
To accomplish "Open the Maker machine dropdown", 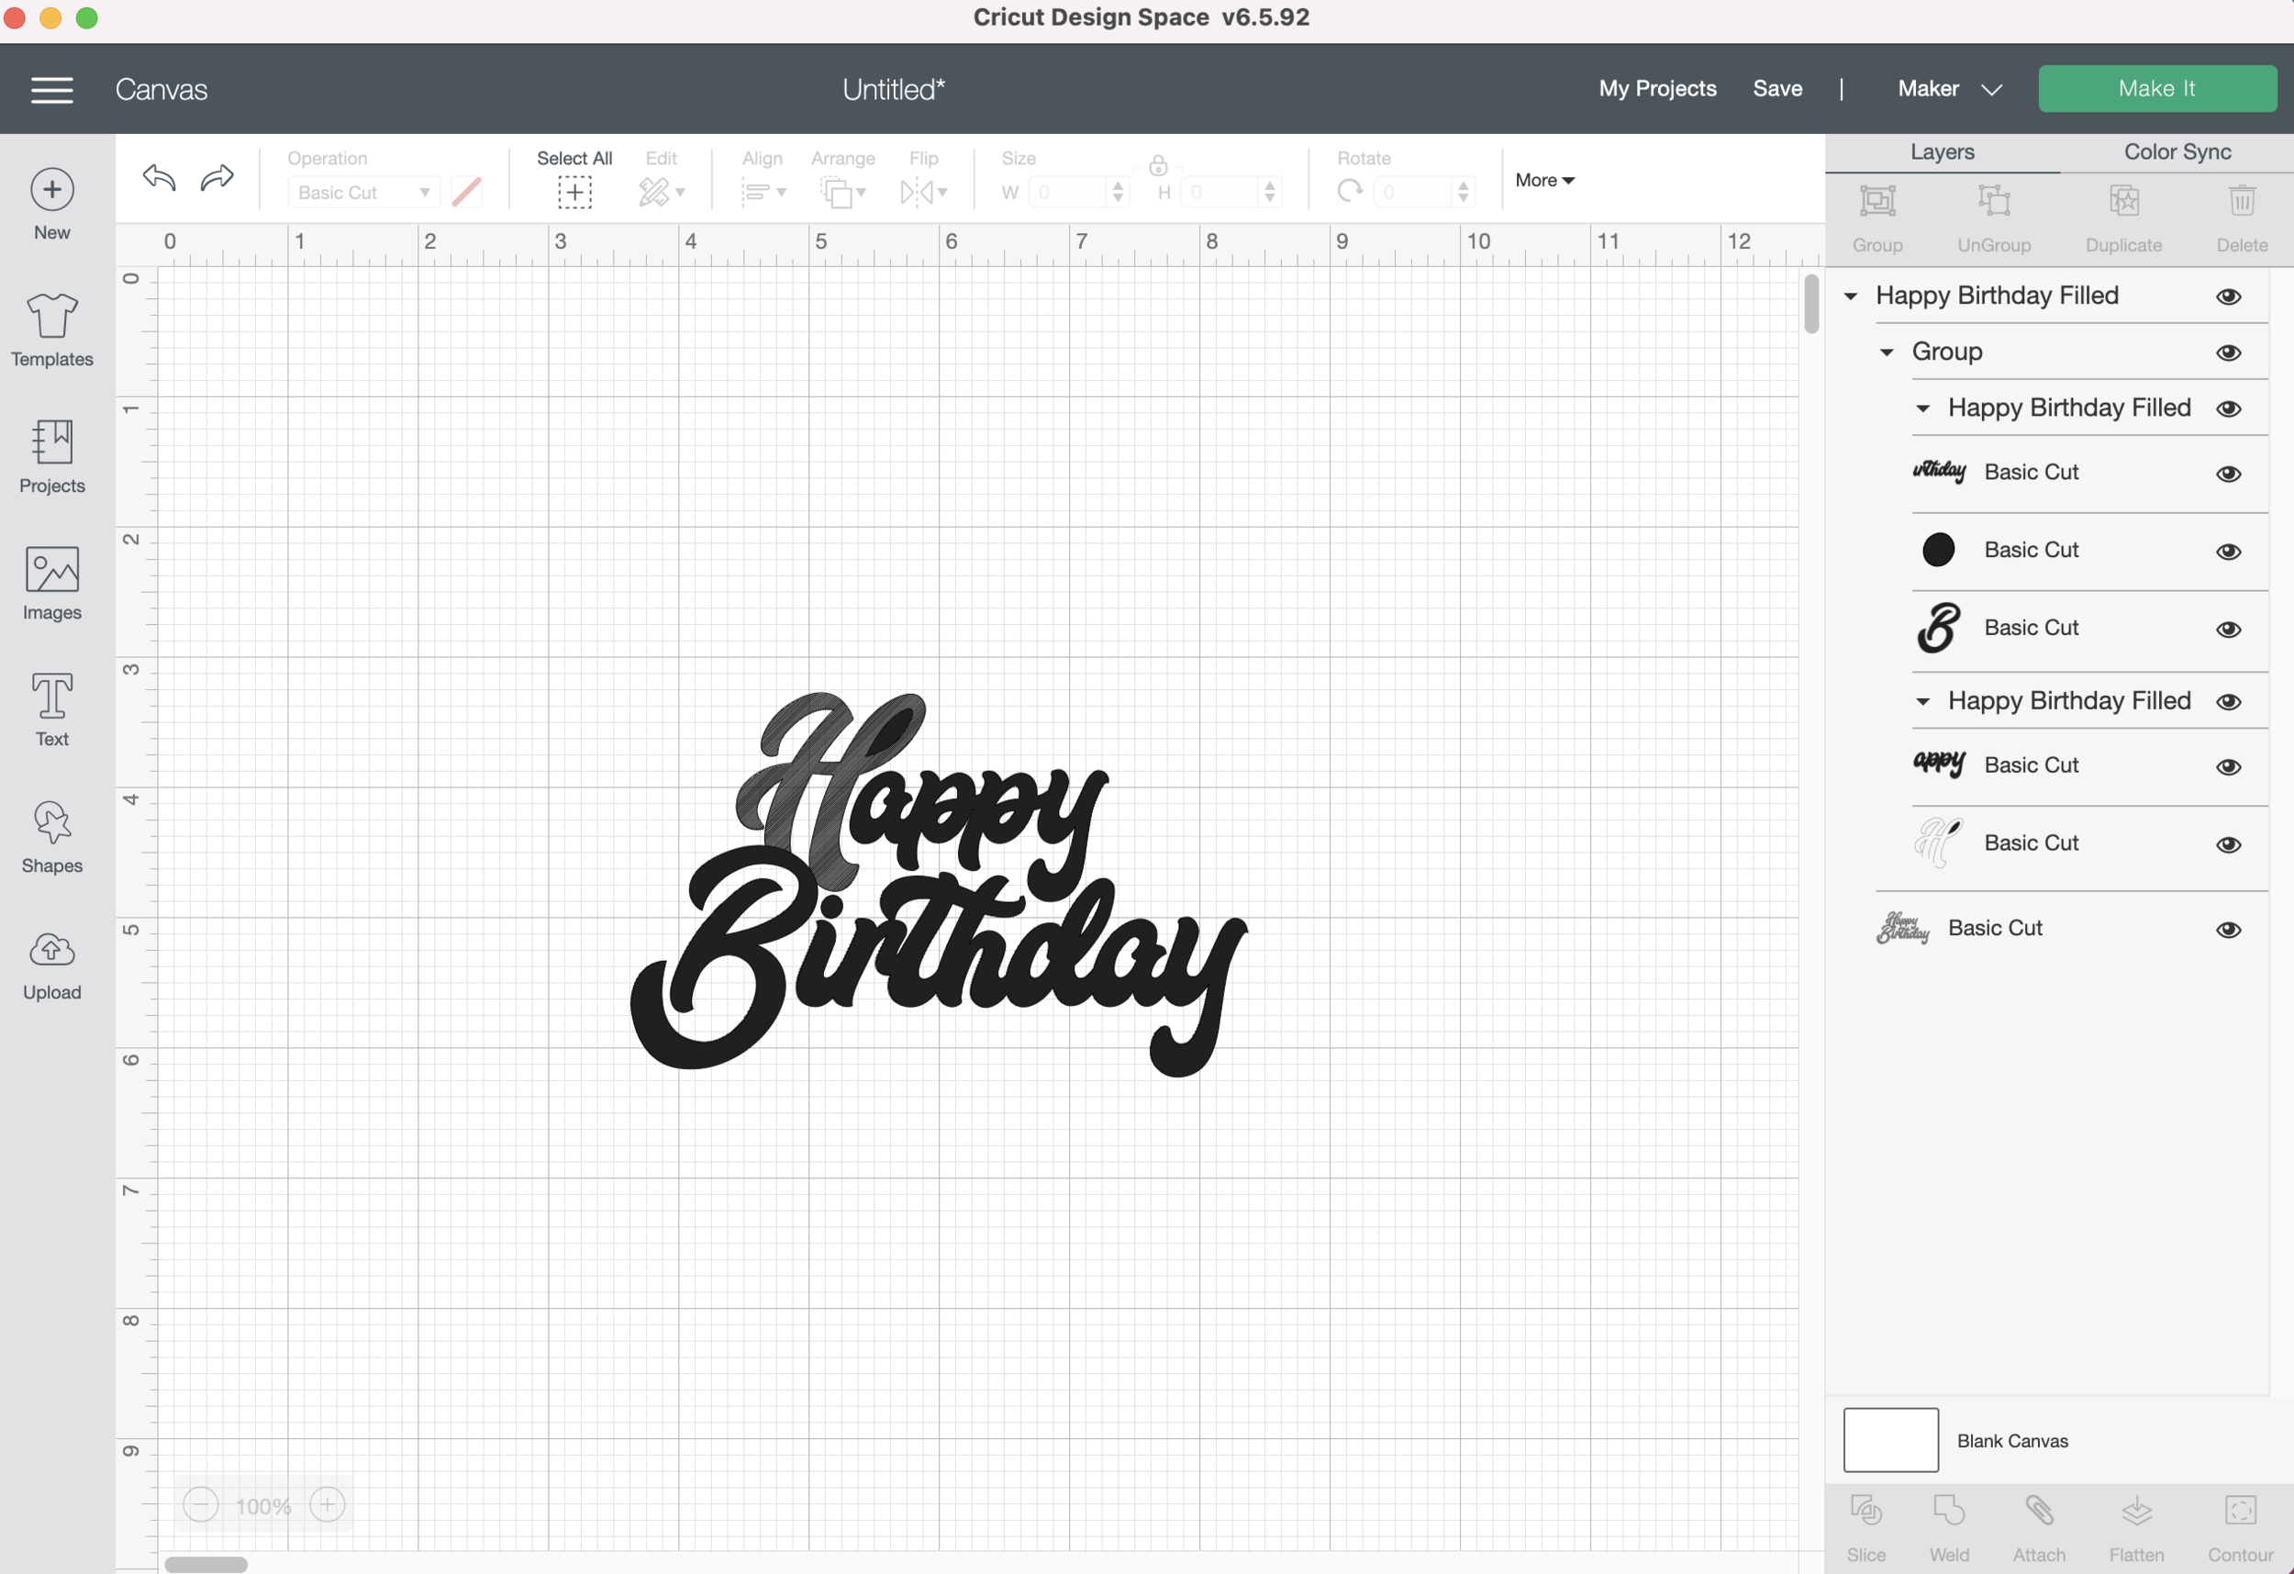I will coord(1948,89).
